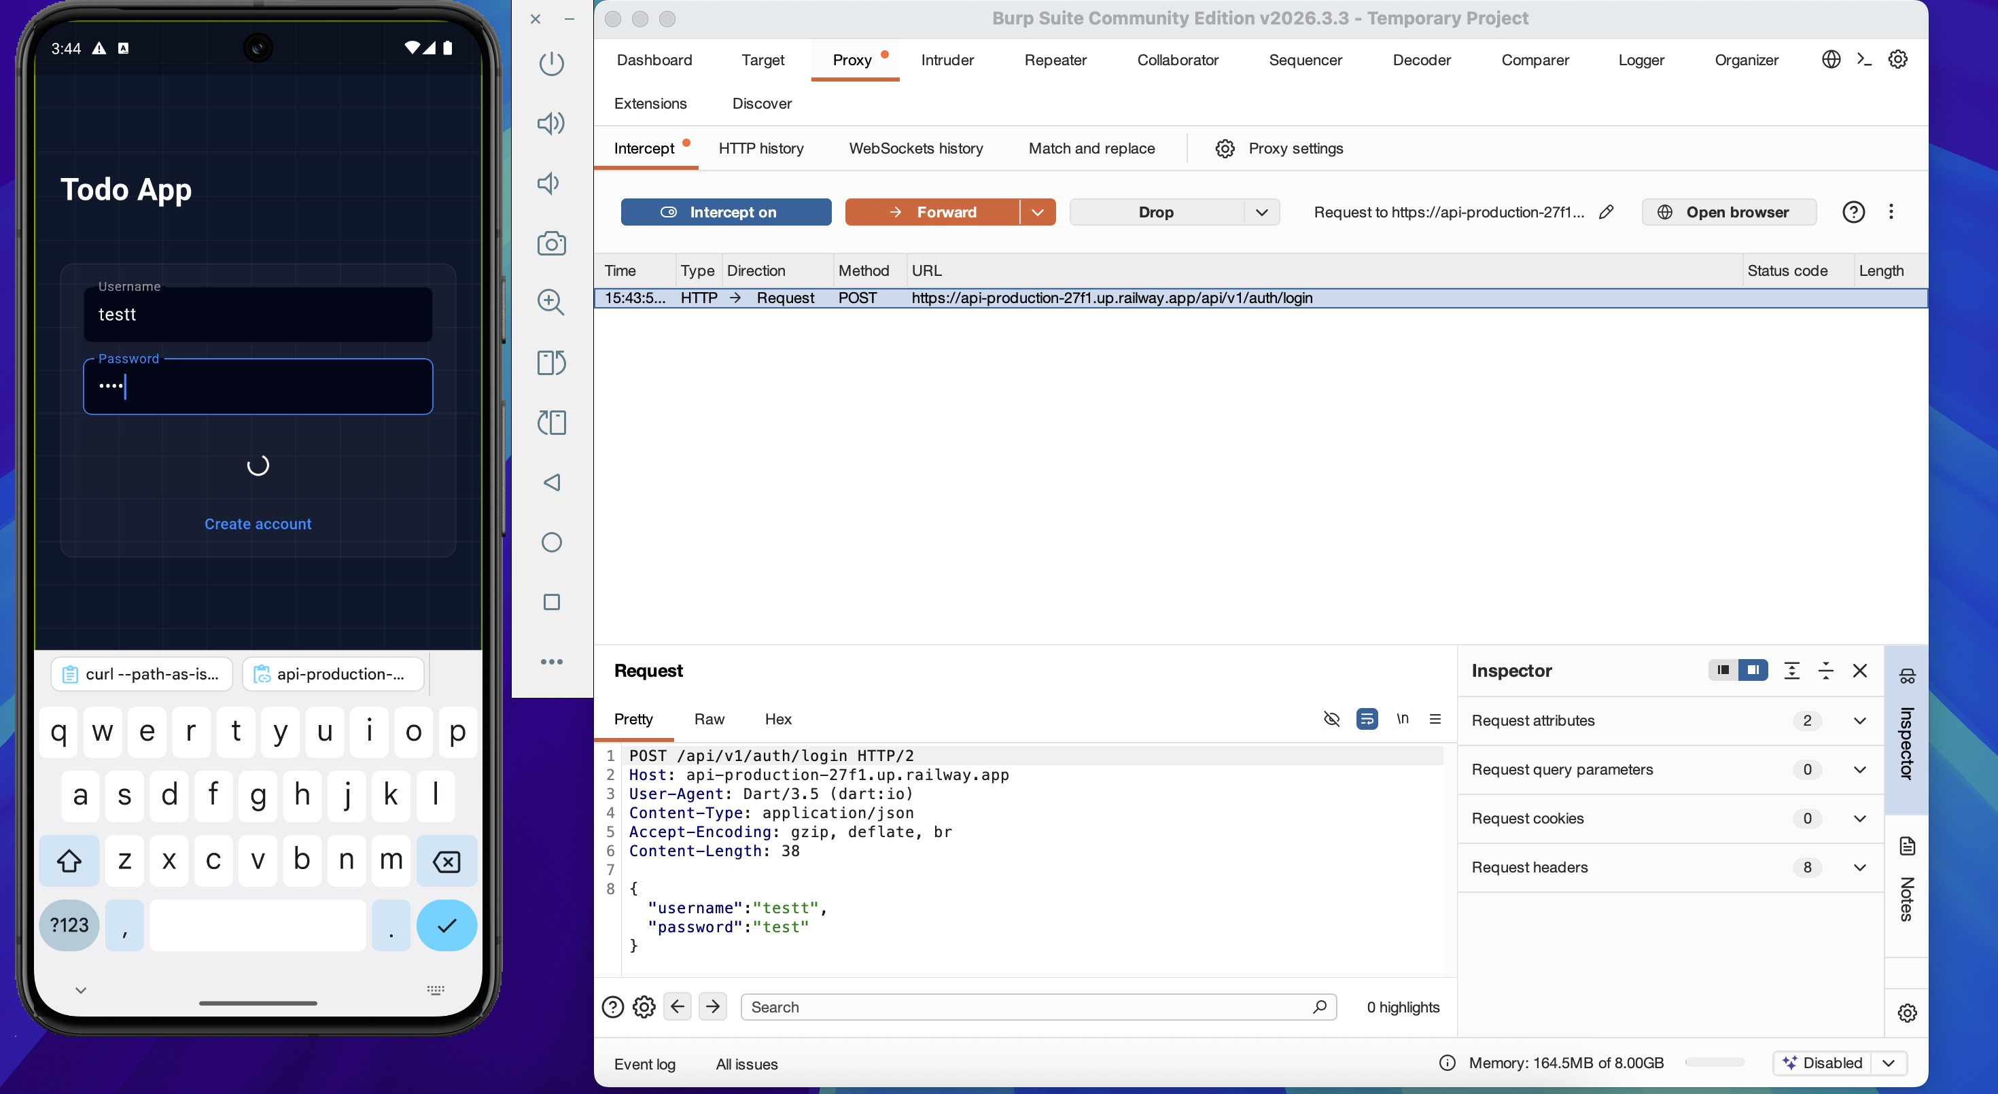Tap the Username field containing testt

click(258, 314)
